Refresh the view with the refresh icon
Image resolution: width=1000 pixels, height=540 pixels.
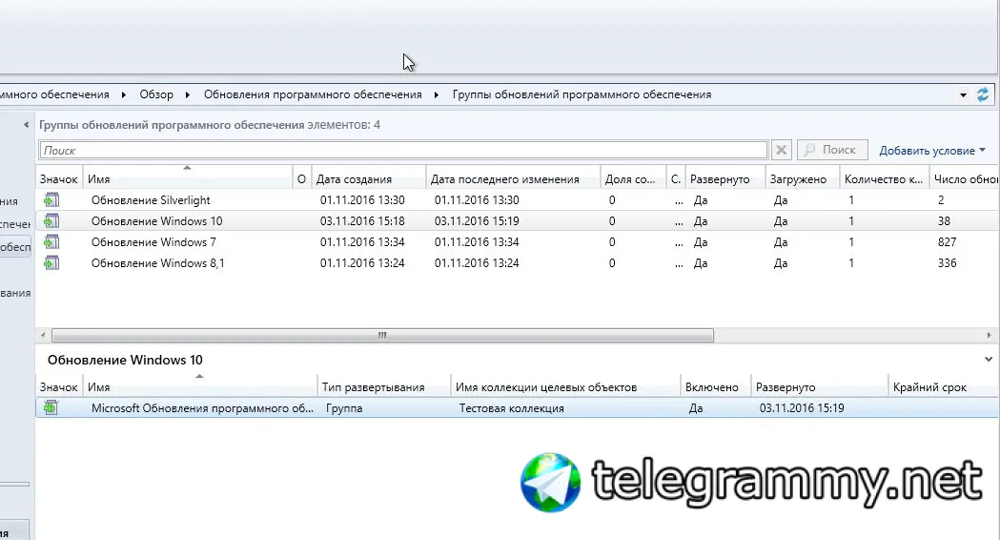tap(983, 95)
